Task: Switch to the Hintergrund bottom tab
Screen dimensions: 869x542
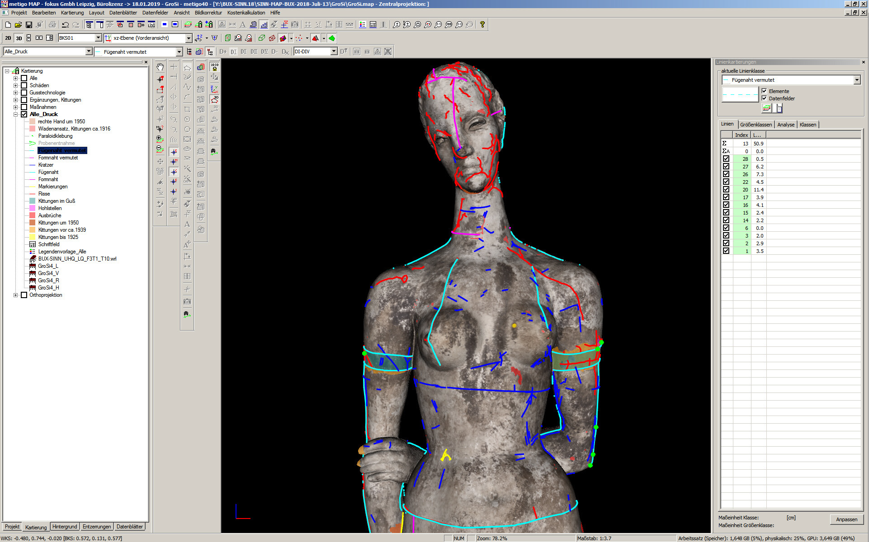Action: click(65, 527)
